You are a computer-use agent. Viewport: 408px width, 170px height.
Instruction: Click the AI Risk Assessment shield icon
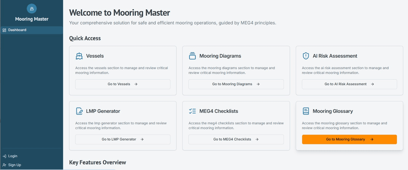pos(306,56)
